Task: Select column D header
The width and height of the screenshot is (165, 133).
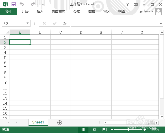Action: tap(81, 32)
